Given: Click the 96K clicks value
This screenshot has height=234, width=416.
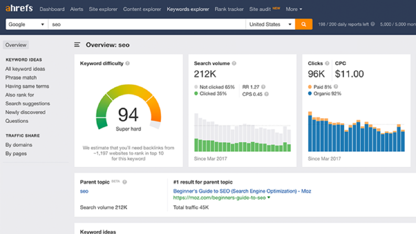Looking at the screenshot, I should (x=316, y=74).
